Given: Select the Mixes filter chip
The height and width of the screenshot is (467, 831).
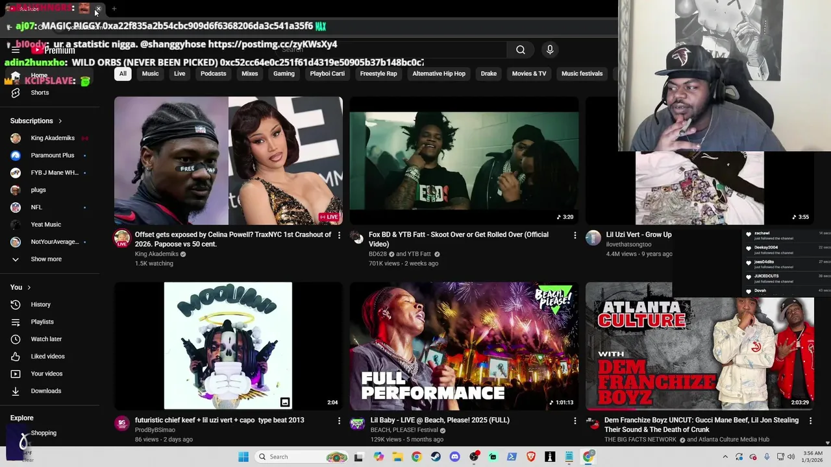Looking at the screenshot, I should [x=250, y=73].
